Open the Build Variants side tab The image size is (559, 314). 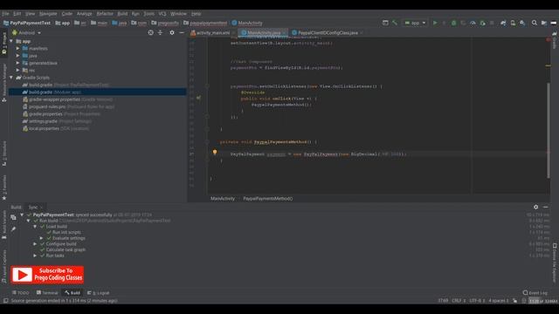pyautogui.click(x=3, y=224)
